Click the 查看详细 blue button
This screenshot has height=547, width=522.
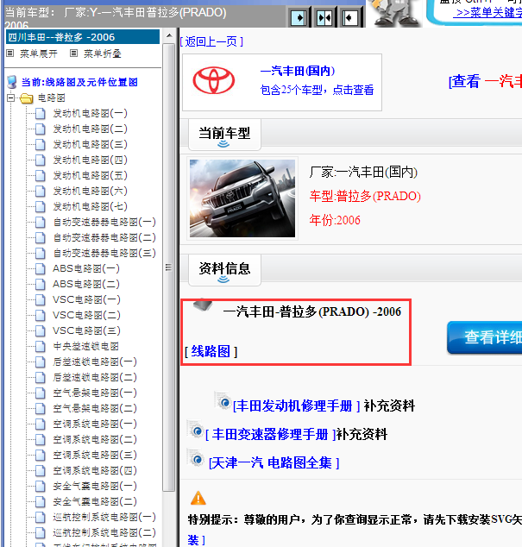pos(485,337)
